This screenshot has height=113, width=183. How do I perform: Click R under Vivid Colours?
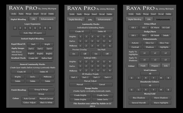click(146, 78)
